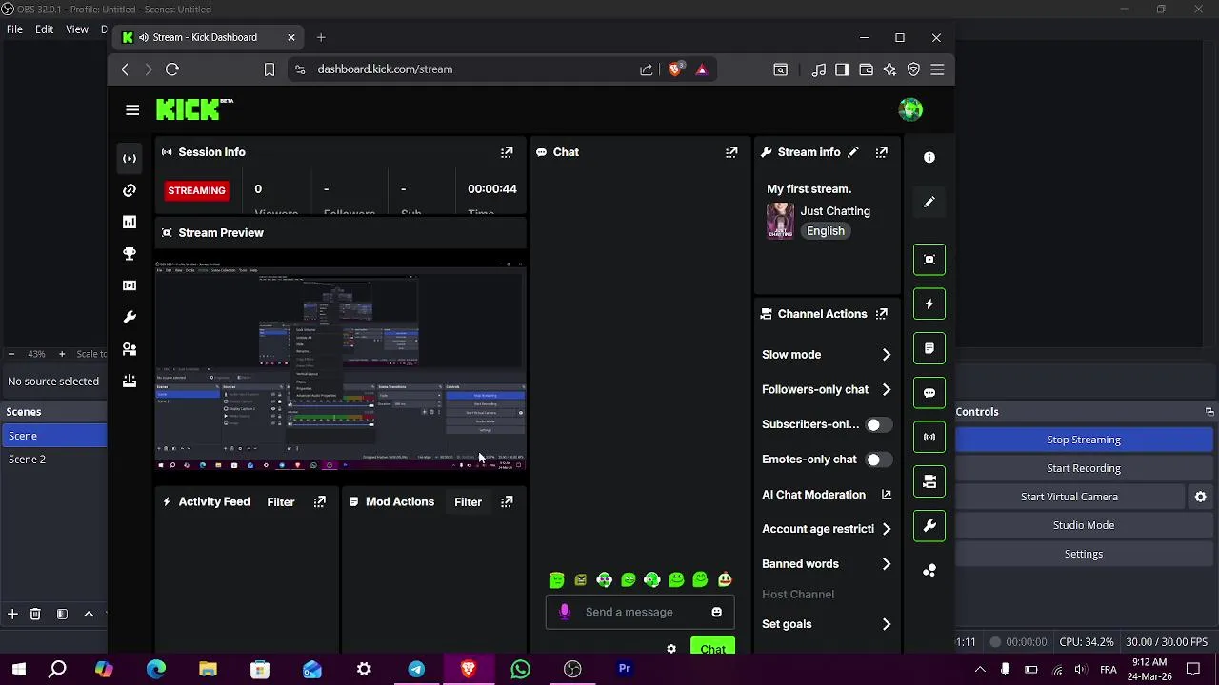The height and width of the screenshot is (685, 1219).
Task: Toggle the wrench channel actions widget button
Action: pyautogui.click(x=929, y=526)
